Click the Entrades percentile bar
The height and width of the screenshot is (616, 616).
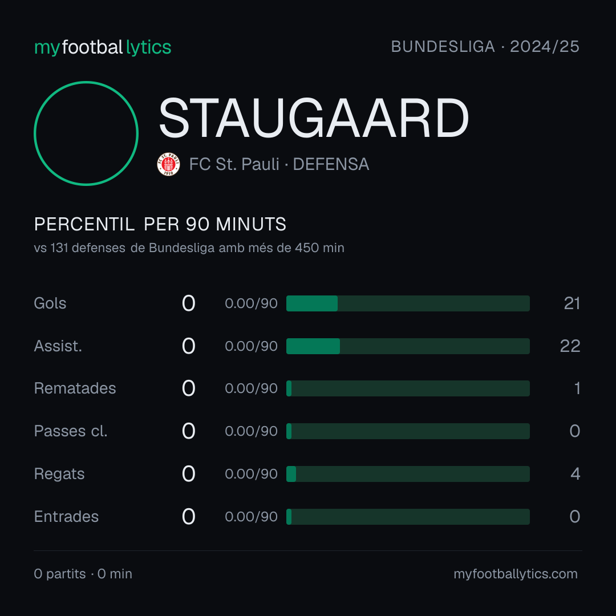pyautogui.click(x=408, y=517)
